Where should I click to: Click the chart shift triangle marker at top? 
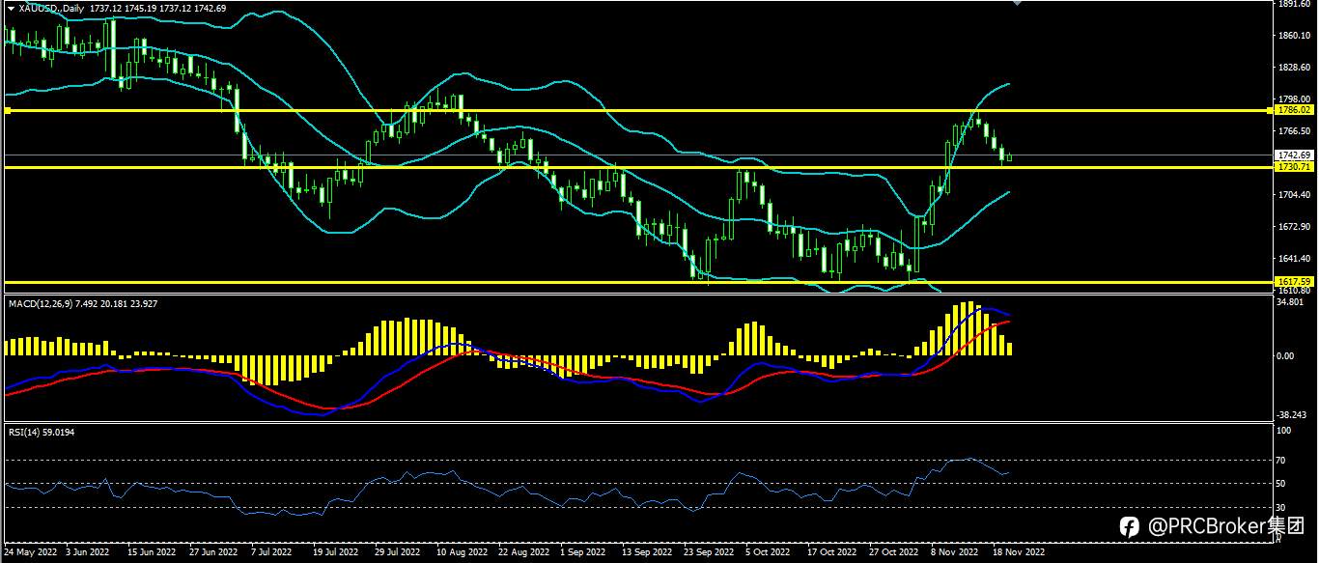pyautogui.click(x=1016, y=3)
